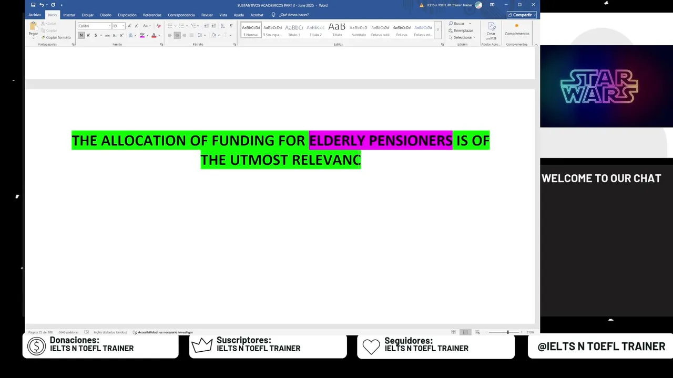Open the Seleccionar dropdown
Screen dimensions: 673x378
pos(462,37)
